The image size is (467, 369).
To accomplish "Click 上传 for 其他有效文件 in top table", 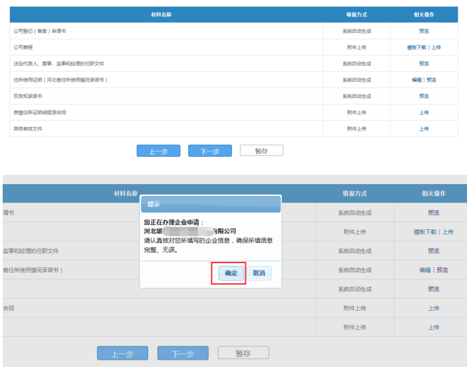I will 423,128.
